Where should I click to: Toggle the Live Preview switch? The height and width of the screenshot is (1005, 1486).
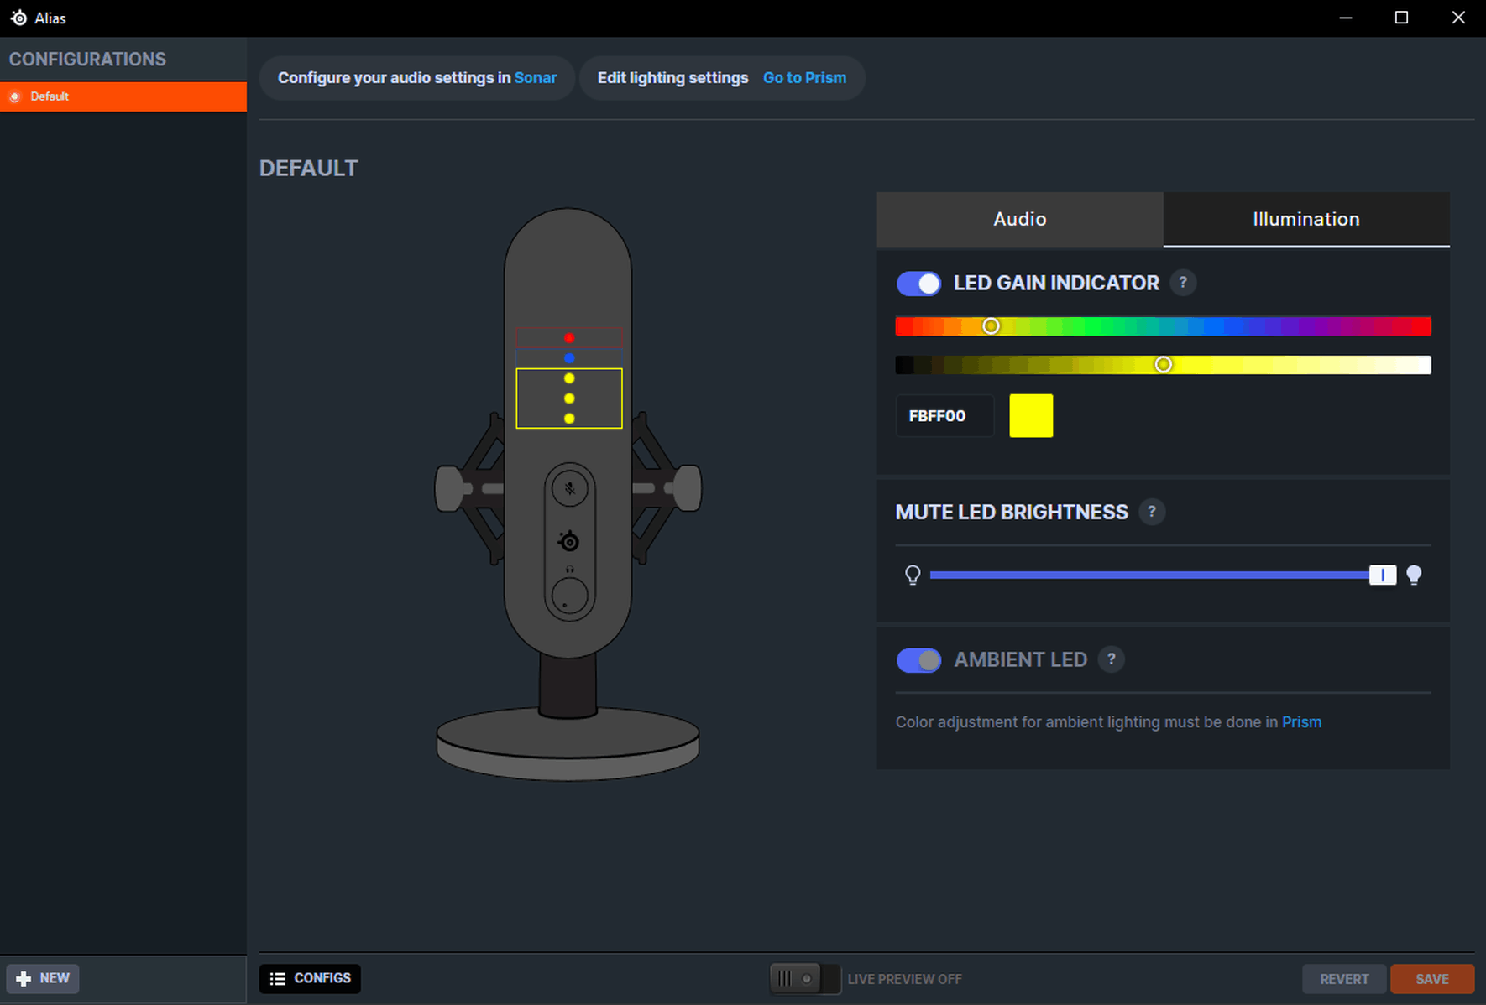tap(804, 979)
